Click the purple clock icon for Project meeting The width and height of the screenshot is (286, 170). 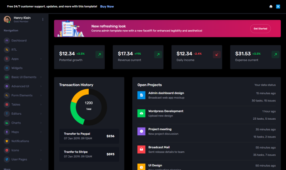[142, 131]
